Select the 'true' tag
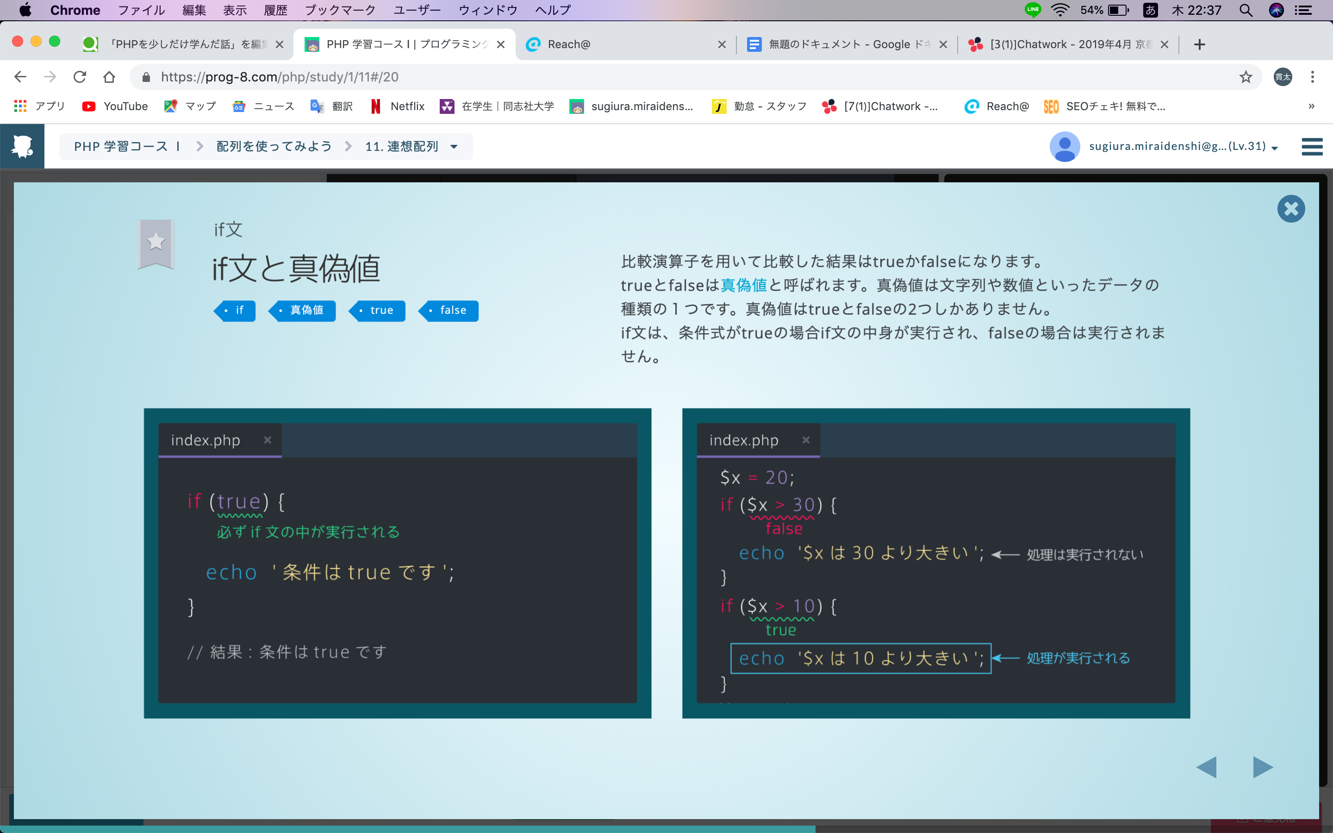Image resolution: width=1333 pixels, height=833 pixels. coord(377,311)
